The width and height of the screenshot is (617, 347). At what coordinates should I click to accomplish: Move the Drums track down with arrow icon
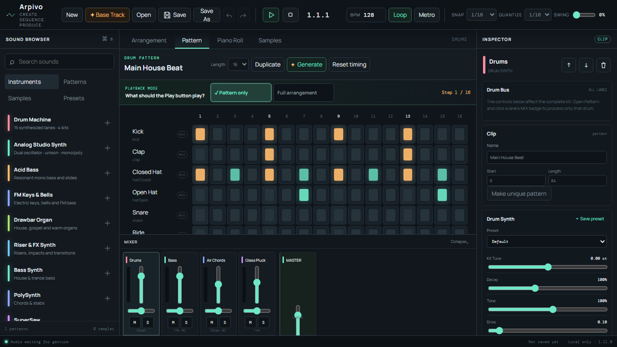(x=586, y=65)
